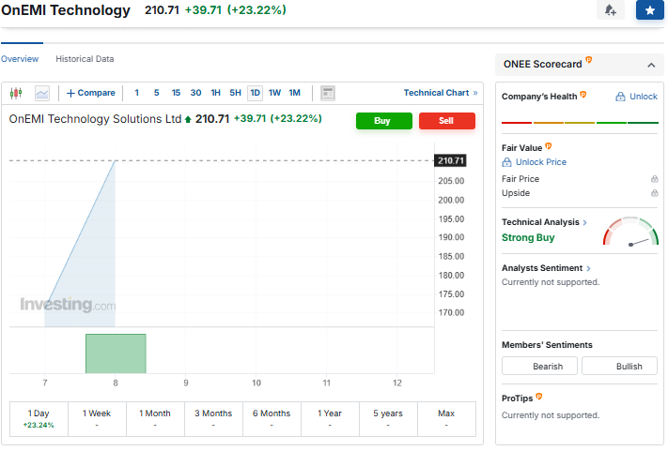Select the 1 Day range tab
Screen dimensions: 668x451
(x=39, y=419)
